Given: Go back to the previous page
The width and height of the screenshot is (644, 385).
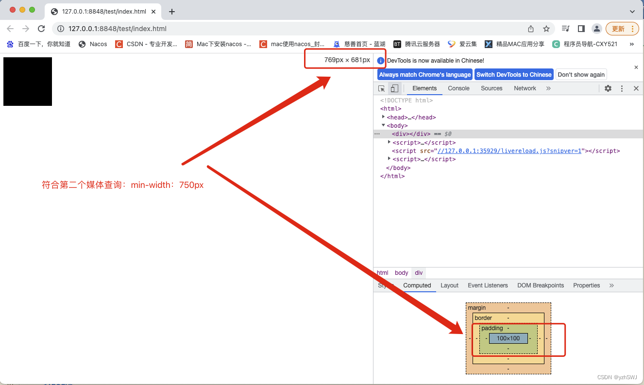Looking at the screenshot, I should (x=11, y=29).
